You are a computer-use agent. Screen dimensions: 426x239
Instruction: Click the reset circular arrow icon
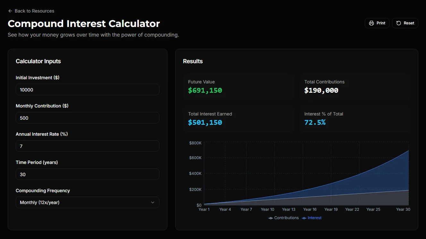(x=399, y=23)
